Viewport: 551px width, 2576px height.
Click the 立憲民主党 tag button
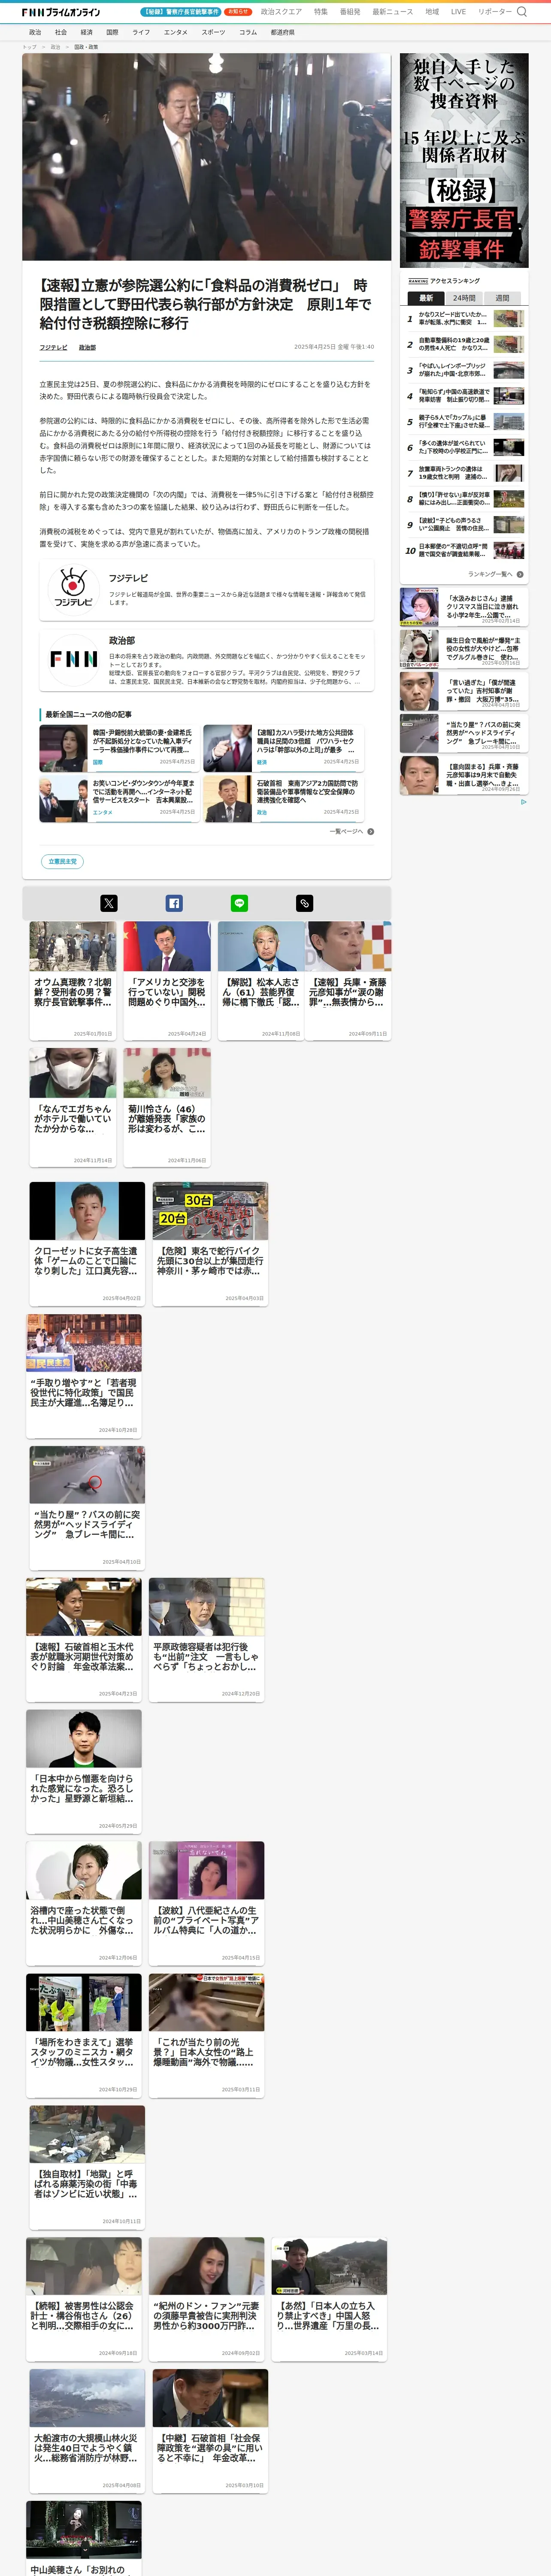(62, 861)
